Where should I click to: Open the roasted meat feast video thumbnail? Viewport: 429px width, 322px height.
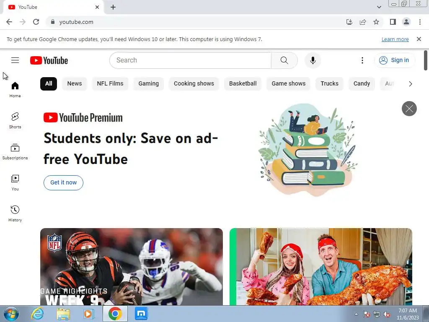(321, 267)
